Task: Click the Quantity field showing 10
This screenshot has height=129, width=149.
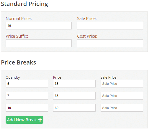Action: [27, 108]
